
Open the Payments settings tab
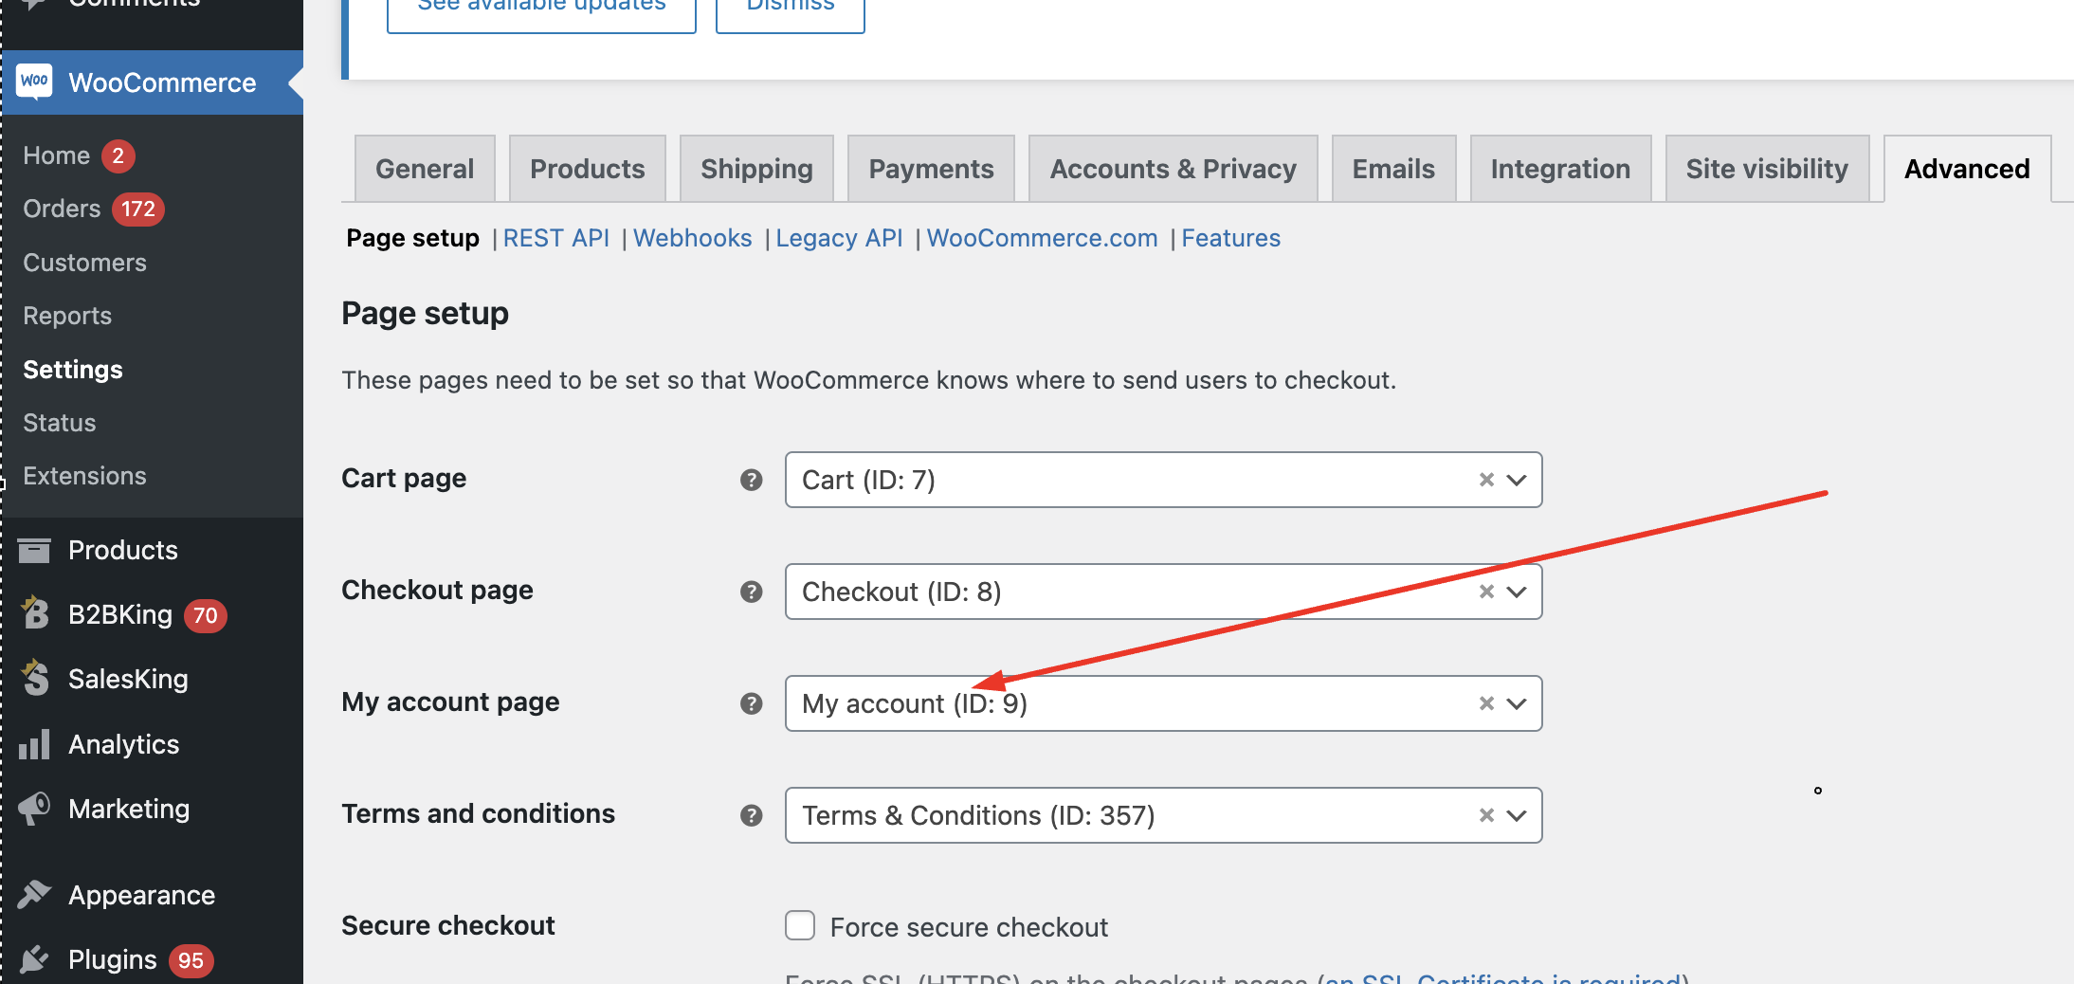coord(931,169)
